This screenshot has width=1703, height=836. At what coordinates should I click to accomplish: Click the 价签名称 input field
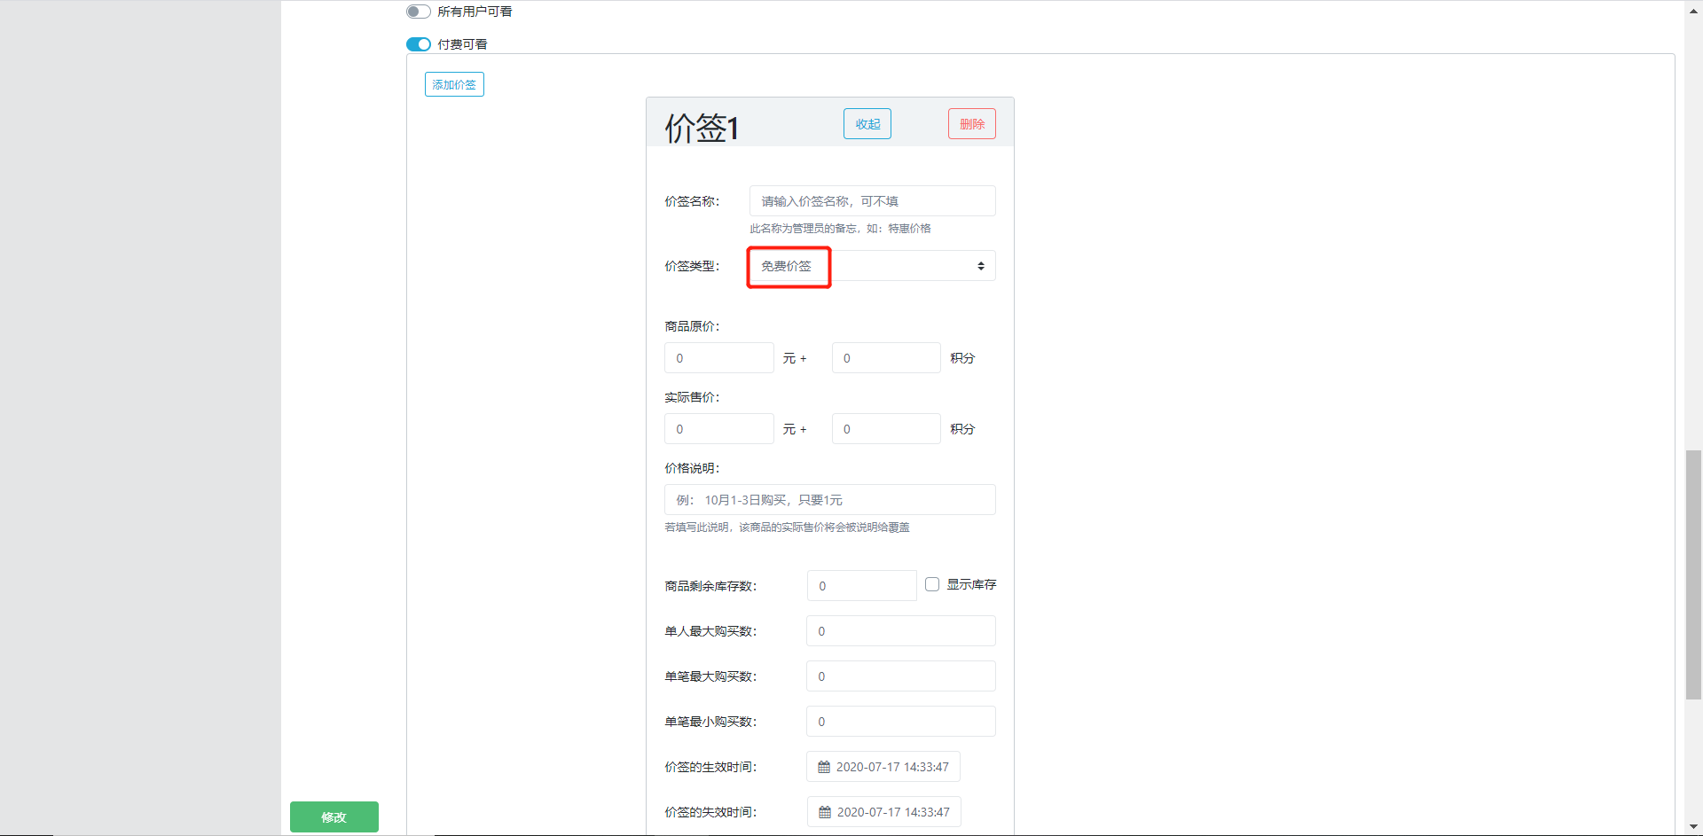coord(872,201)
